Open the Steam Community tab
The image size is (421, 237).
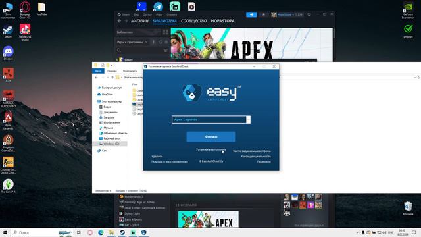(193, 21)
